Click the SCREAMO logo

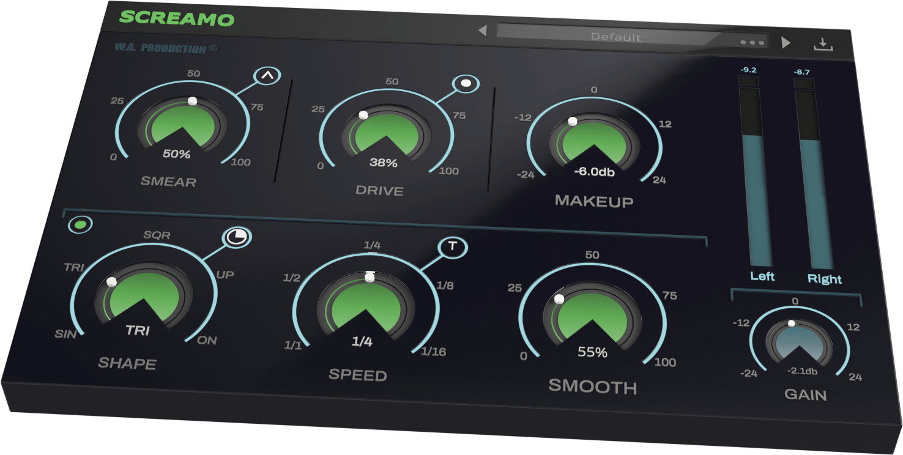click(176, 18)
